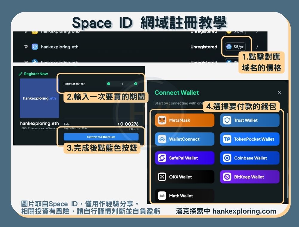
Task: Click the ENS icon inside the $5/yr button
Action: coord(229,47)
